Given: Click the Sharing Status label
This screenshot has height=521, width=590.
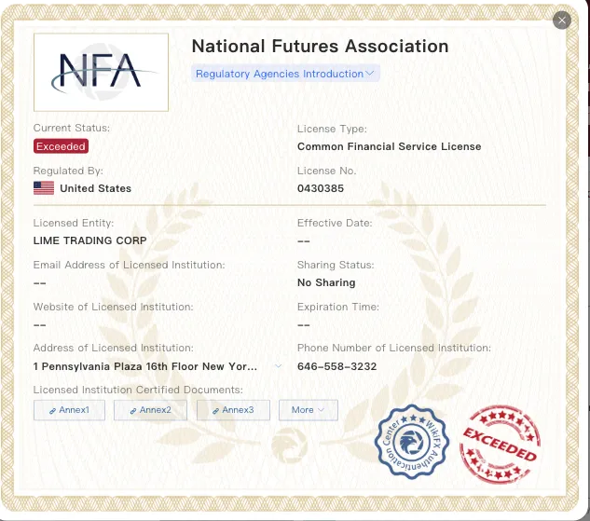Looking at the screenshot, I should pyautogui.click(x=336, y=265).
